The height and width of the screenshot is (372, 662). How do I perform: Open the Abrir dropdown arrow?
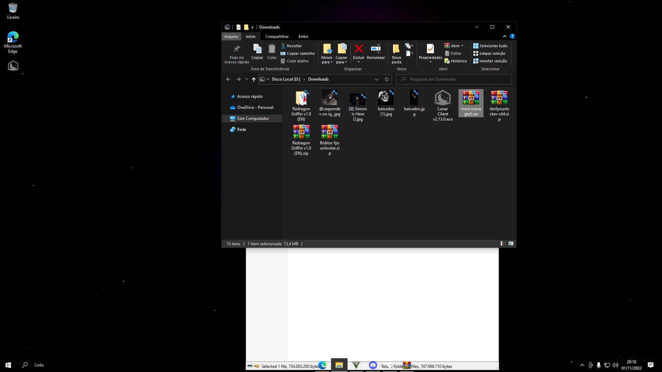click(x=462, y=46)
